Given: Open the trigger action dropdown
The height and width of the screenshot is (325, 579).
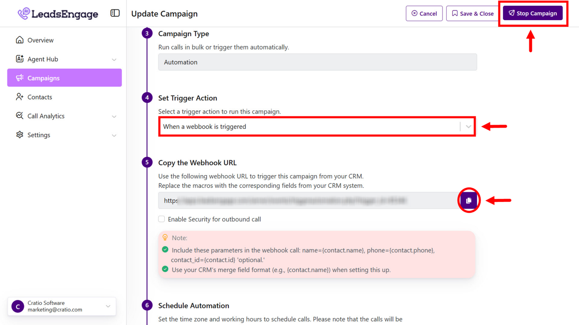Looking at the screenshot, I should (468, 127).
